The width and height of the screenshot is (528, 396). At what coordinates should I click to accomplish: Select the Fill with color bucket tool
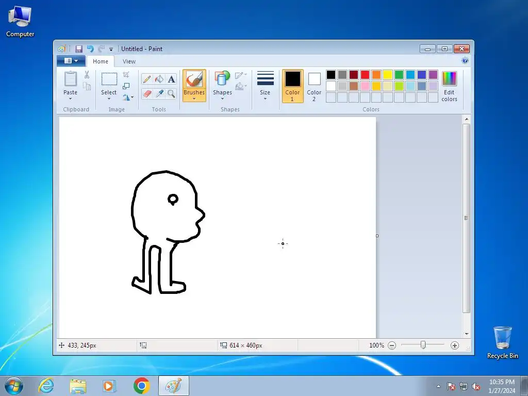point(159,79)
